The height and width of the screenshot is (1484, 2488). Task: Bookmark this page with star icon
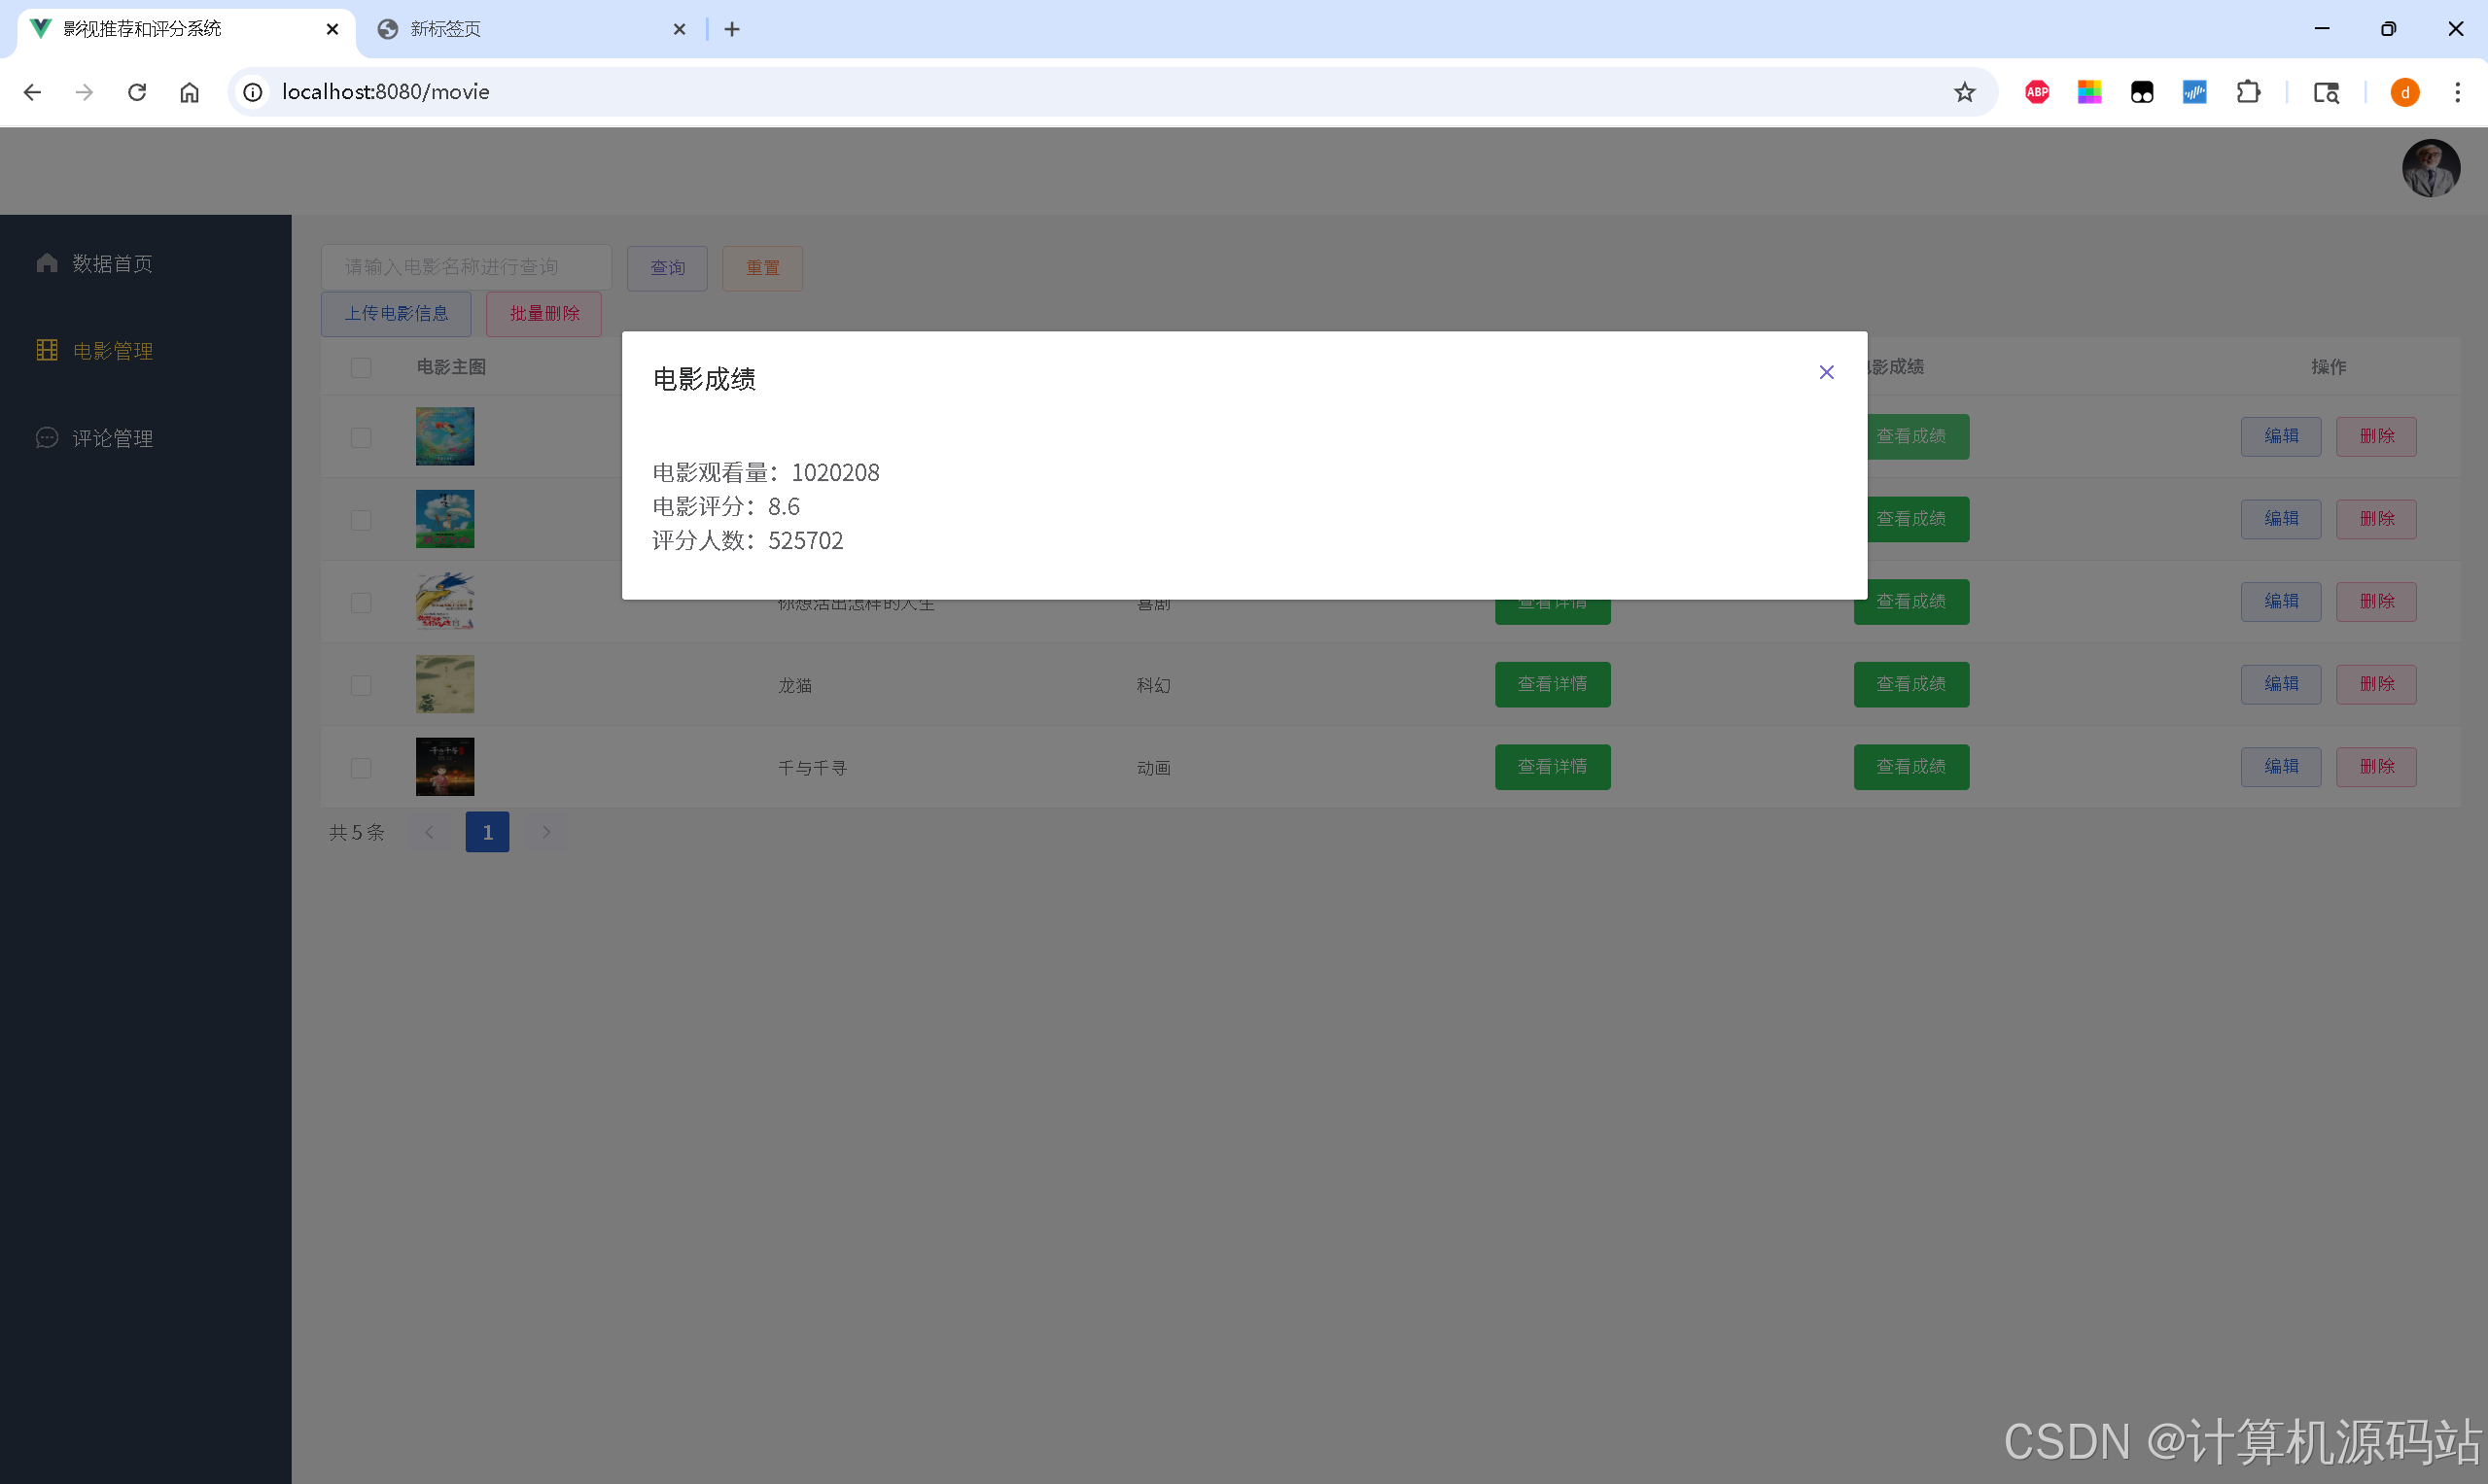click(x=1964, y=92)
